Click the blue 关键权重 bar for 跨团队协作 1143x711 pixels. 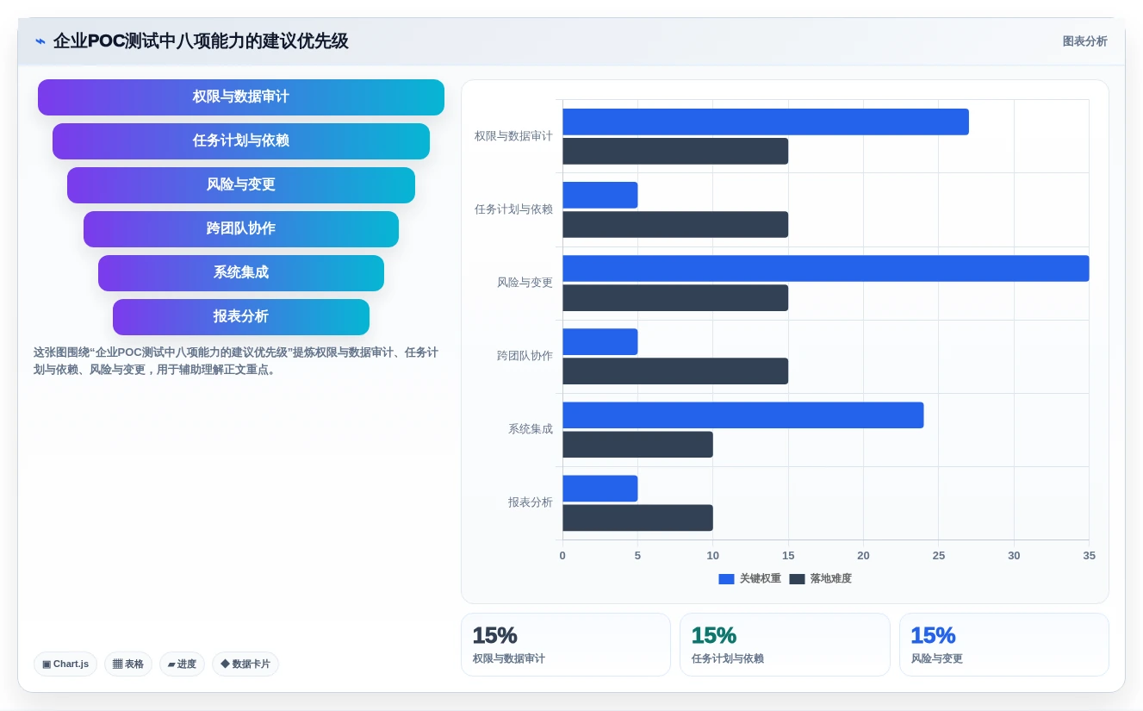(x=600, y=342)
